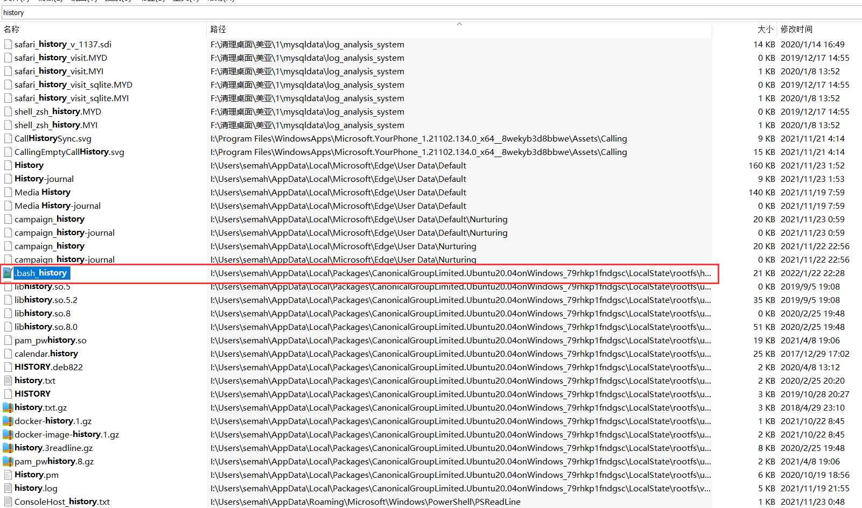Image resolution: width=862 pixels, height=508 pixels.
Task: Click the 名称 column header to sort
Action: pos(11,29)
